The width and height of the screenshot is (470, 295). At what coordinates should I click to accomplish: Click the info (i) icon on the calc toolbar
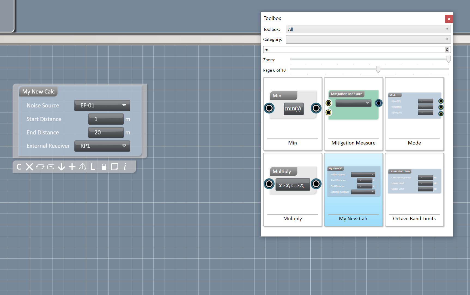(125, 167)
